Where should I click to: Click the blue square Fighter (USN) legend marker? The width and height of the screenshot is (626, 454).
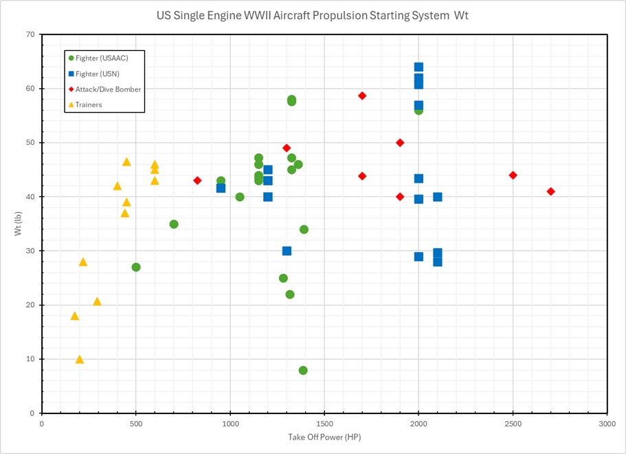71,73
